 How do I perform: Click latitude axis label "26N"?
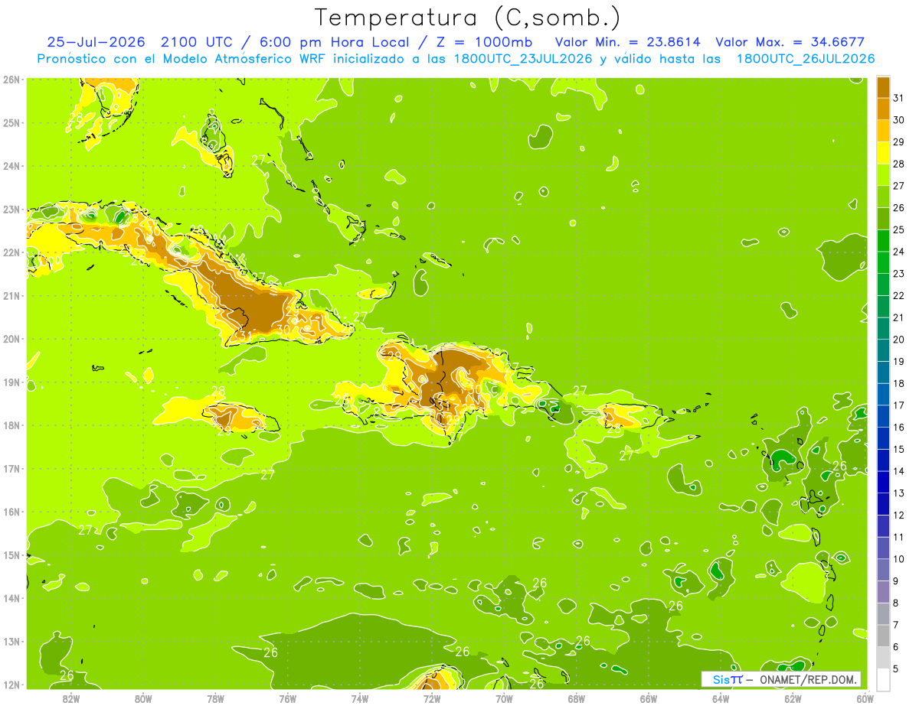11,80
